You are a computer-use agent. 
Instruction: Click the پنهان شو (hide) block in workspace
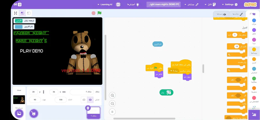tap(187, 77)
